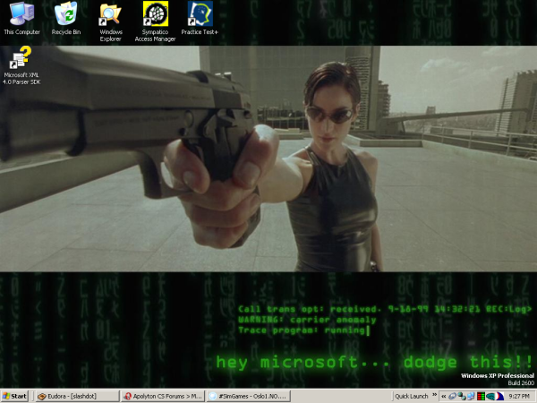This screenshot has height=403, width=537.
Task: Click the Start button
Action: coord(15,396)
